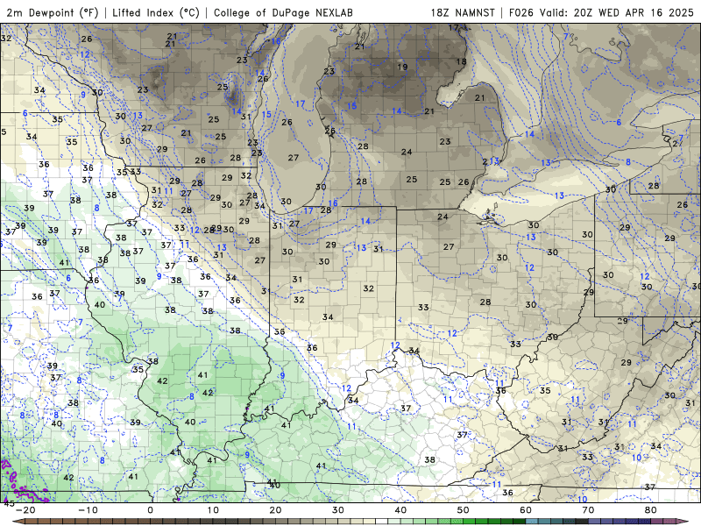This screenshot has width=701, height=526.
Task: Click the '-10' colorbar tick label
Action: click(88, 510)
